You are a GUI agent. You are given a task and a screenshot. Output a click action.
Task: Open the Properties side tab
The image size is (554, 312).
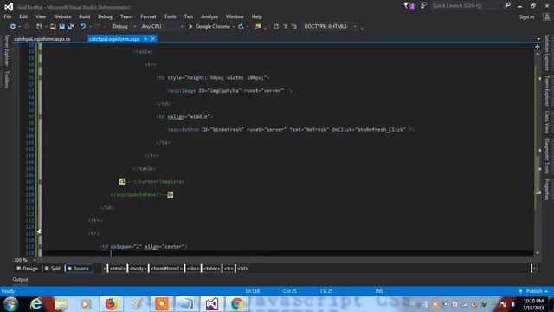[547, 190]
